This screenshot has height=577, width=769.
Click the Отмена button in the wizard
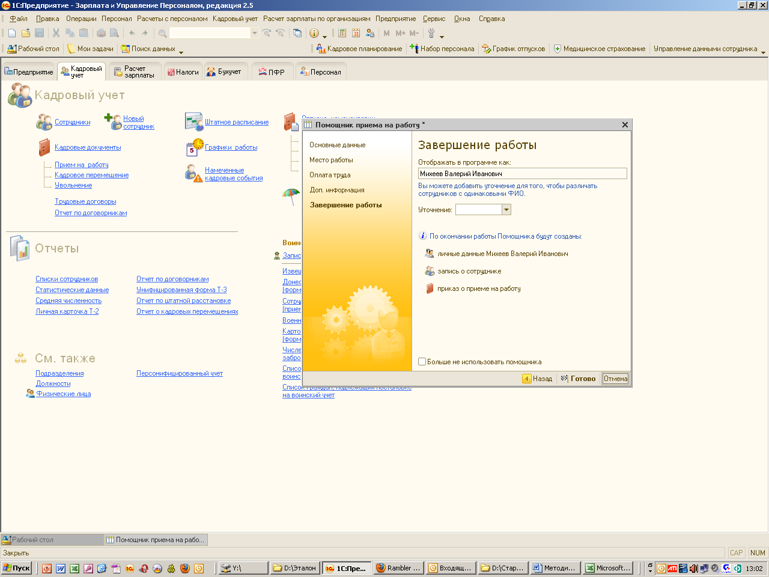pyautogui.click(x=615, y=379)
